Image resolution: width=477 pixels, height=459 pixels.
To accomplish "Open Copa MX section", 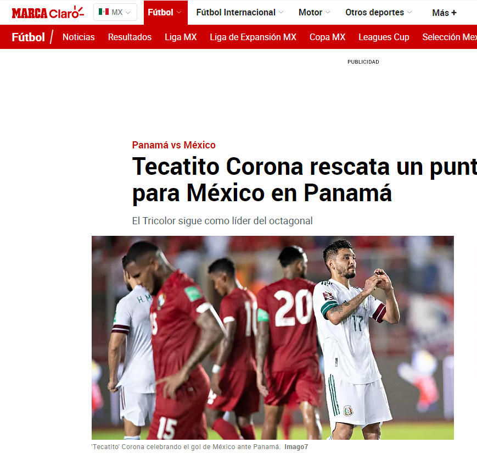I will click(327, 37).
